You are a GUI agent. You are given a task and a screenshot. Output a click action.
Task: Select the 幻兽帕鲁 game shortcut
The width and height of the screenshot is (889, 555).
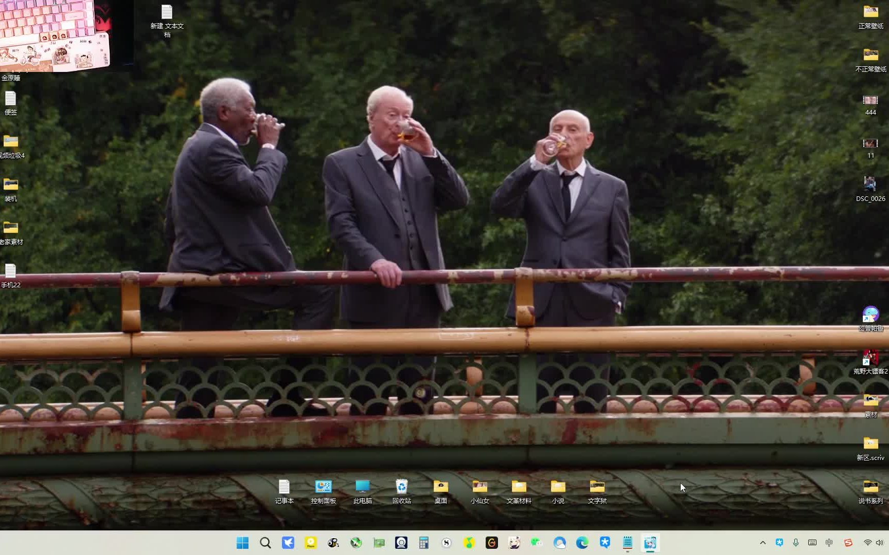point(870,319)
